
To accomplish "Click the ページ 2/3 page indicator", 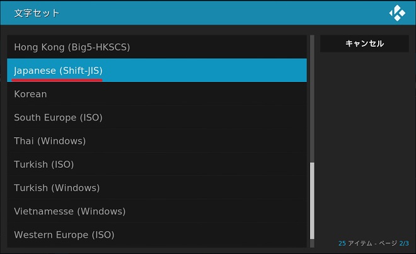I will pos(385,243).
